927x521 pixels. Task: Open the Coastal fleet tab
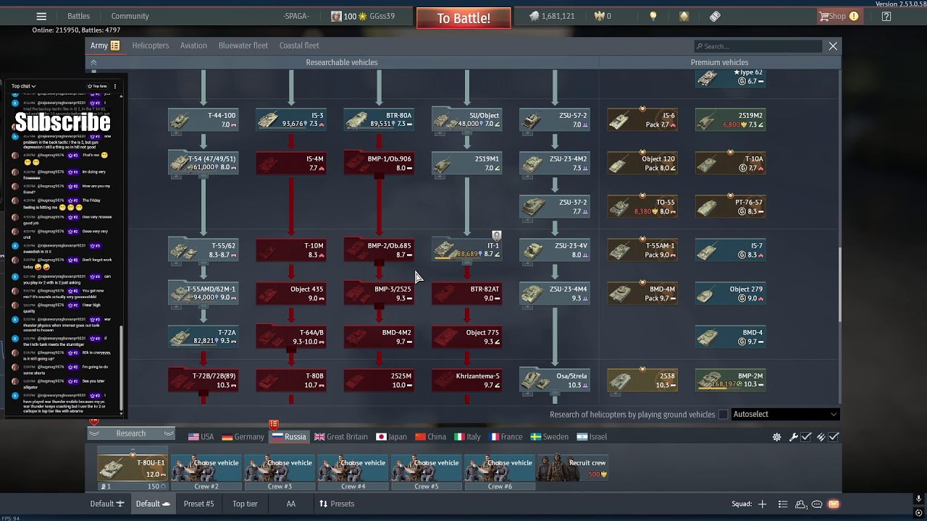point(299,46)
